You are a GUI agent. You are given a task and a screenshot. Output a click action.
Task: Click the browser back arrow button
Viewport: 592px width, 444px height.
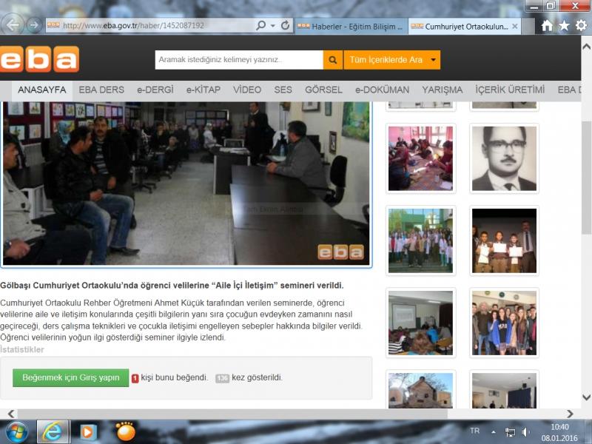pos(13,25)
